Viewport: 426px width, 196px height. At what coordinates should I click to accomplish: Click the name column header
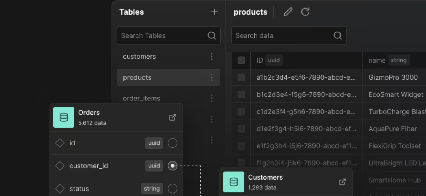click(377, 60)
